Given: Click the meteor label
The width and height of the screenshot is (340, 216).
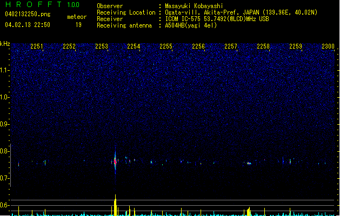Looking at the screenshot, I should (77, 17).
